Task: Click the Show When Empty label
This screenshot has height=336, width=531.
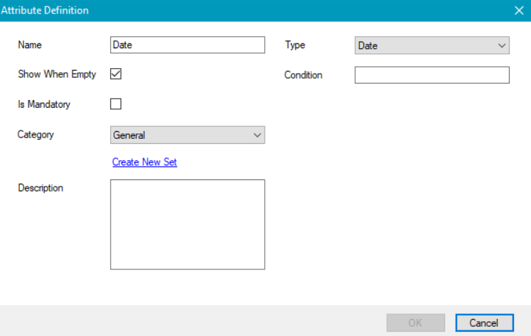Action: 57,74
